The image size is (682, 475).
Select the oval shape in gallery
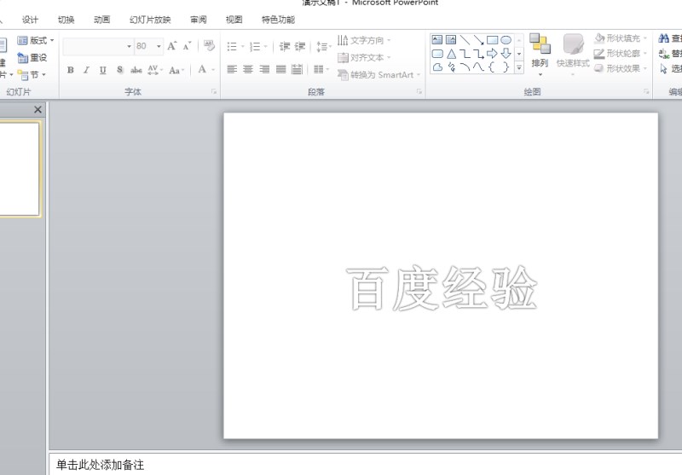[506, 40]
